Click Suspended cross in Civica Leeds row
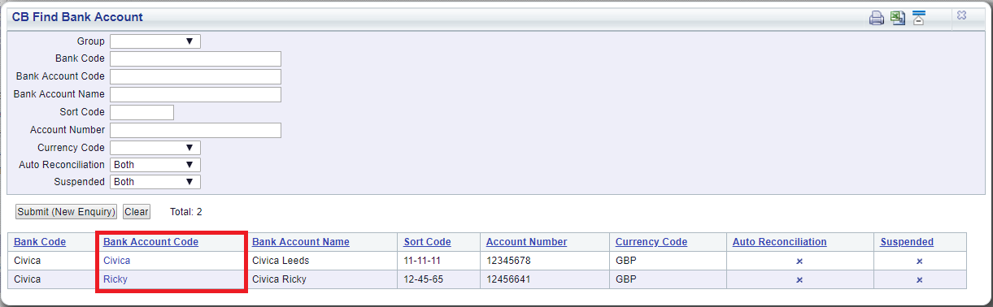The image size is (993, 307). [920, 262]
